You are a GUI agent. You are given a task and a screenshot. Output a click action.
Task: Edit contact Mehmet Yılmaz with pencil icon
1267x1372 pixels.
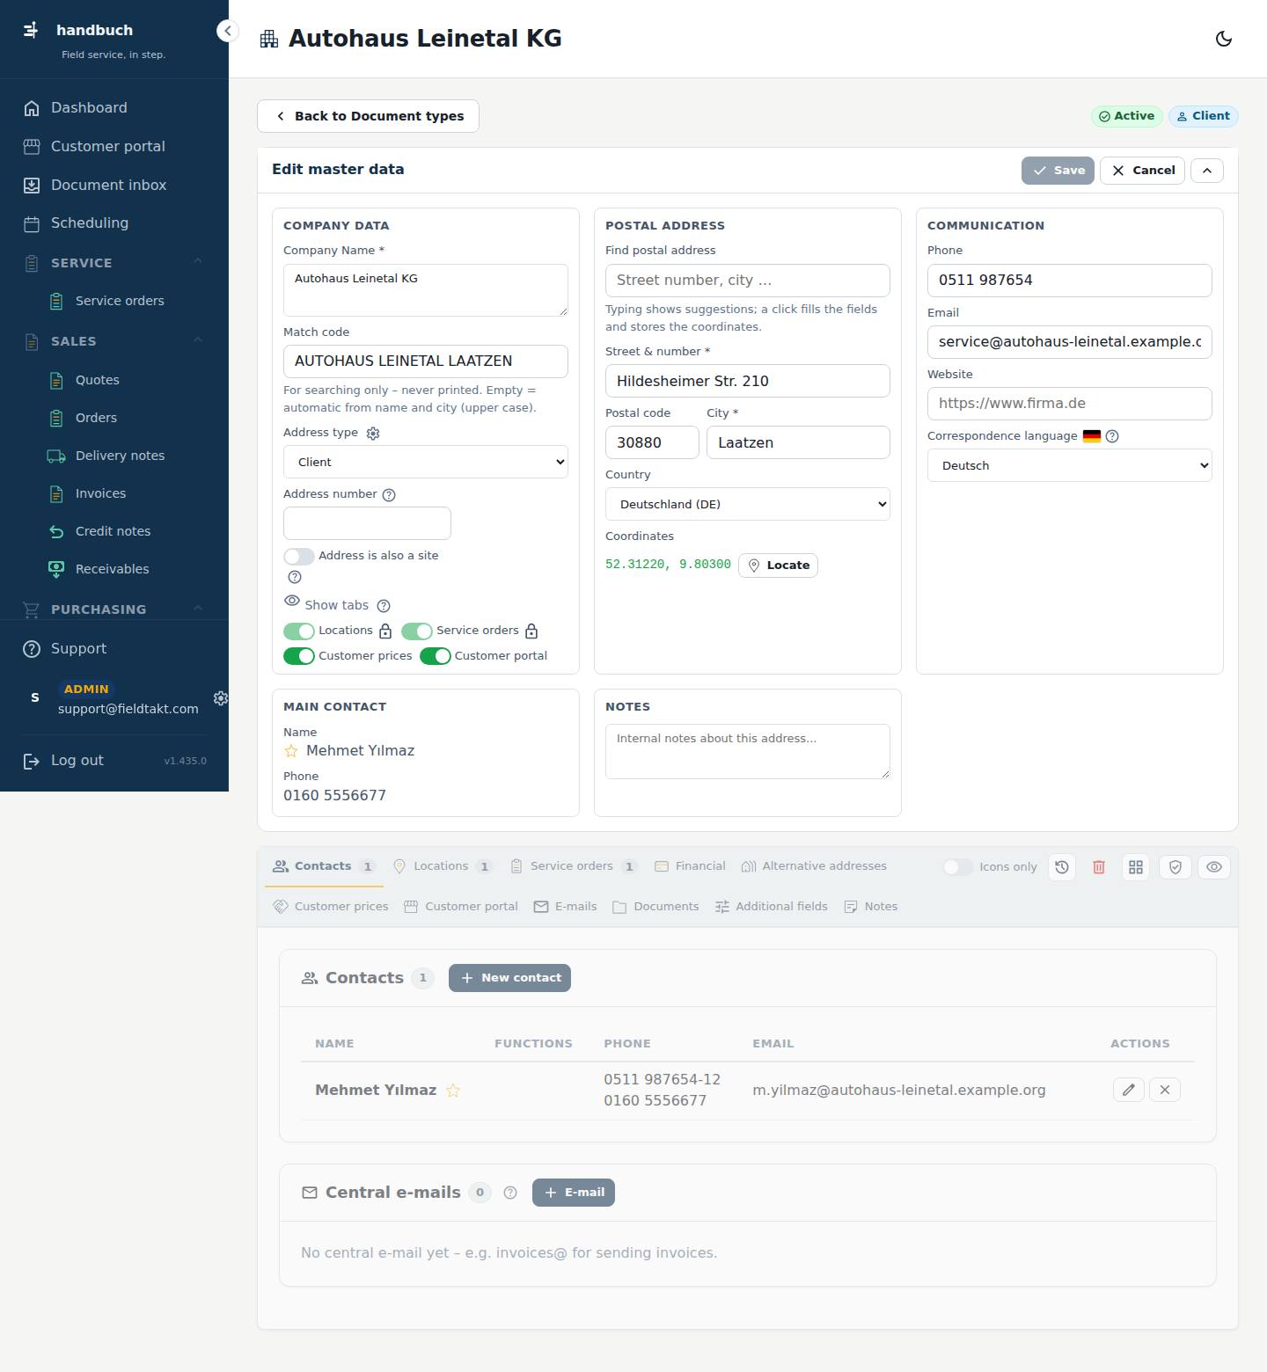coord(1129,1090)
